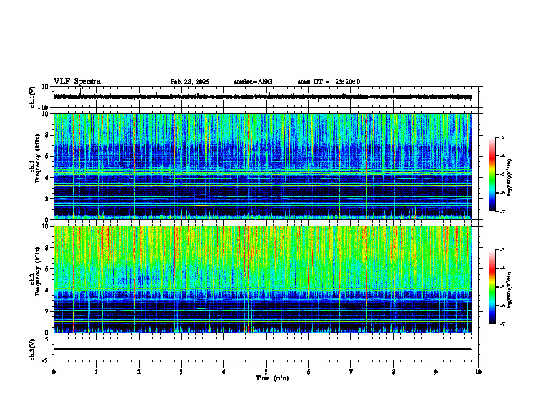Click the time axis tick label "10"
Image resolution: width=539 pixels, height=417 pixels.
point(478,372)
